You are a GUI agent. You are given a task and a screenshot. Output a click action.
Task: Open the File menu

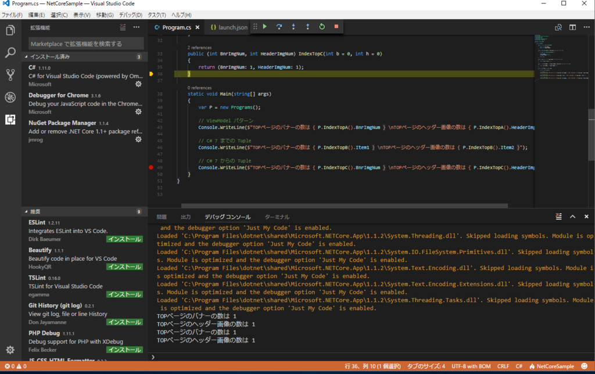tap(12, 15)
